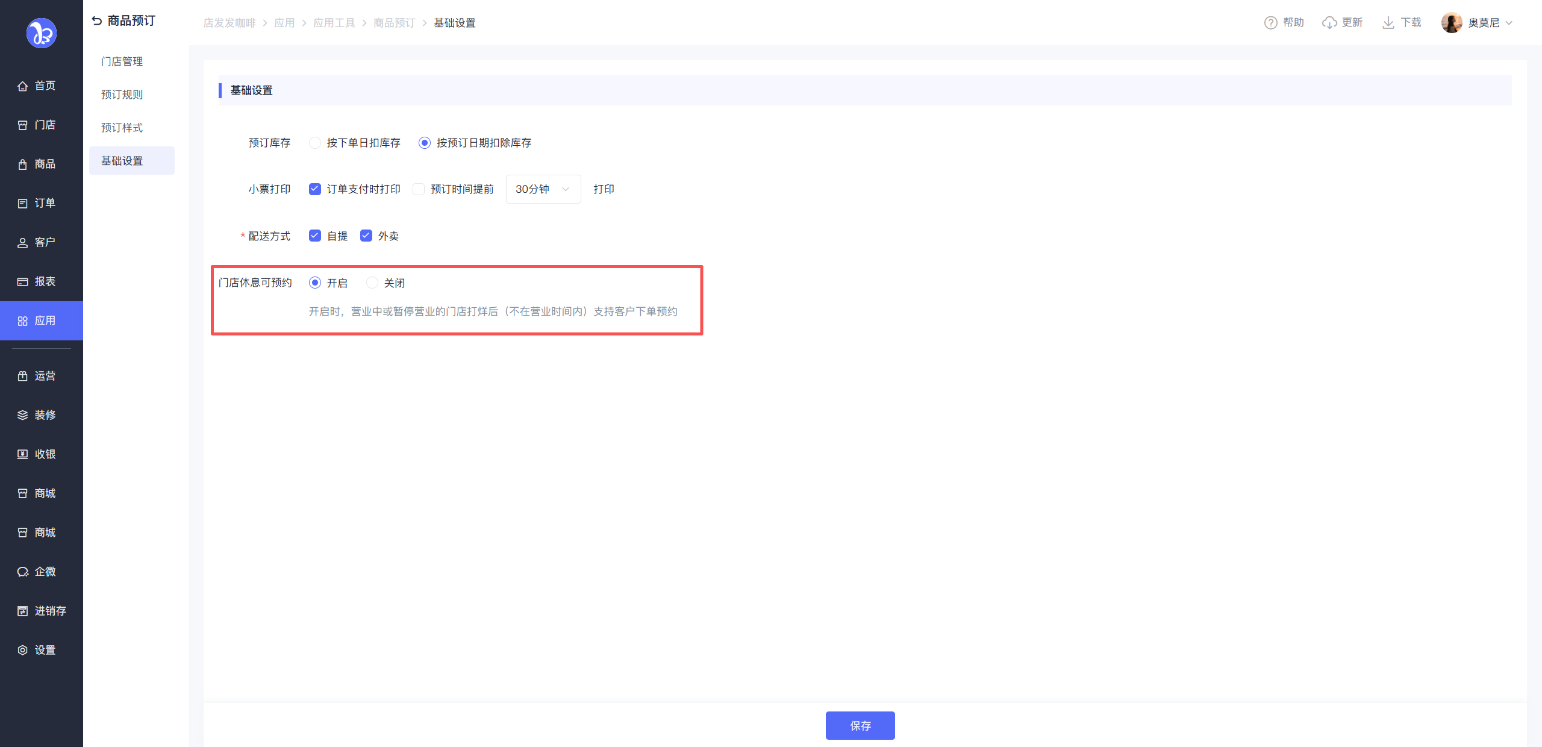The height and width of the screenshot is (747, 1542).
Task: Click the 更新 cloud update icon
Action: click(1329, 23)
